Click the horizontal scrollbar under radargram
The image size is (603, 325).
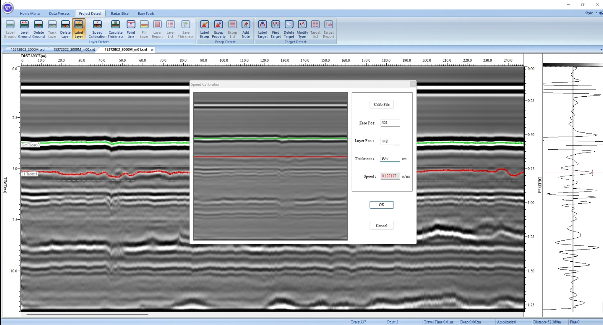click(x=87, y=315)
